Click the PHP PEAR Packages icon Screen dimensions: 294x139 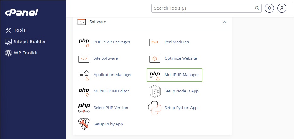coord(84,42)
